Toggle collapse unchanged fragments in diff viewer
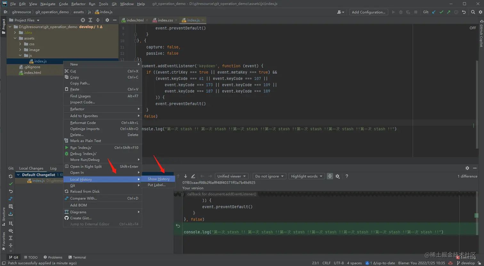 point(330,176)
